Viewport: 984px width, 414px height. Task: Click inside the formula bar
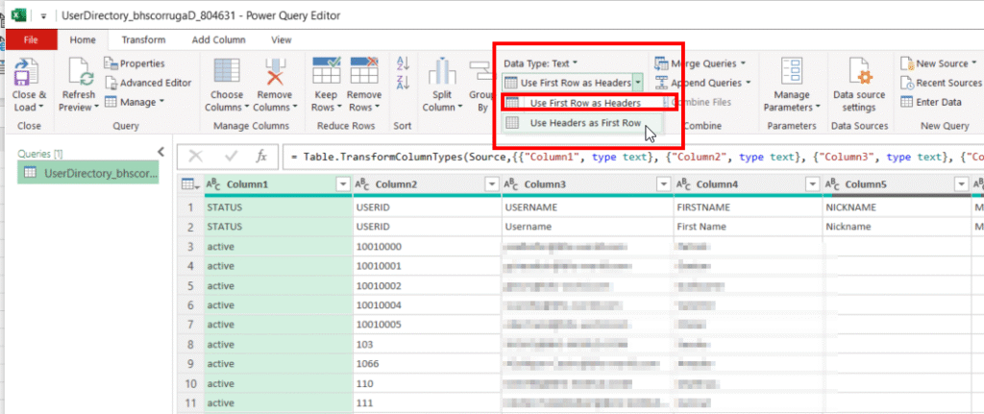pyautogui.click(x=625, y=156)
